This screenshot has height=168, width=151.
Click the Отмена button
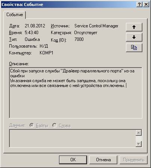pos(103,160)
